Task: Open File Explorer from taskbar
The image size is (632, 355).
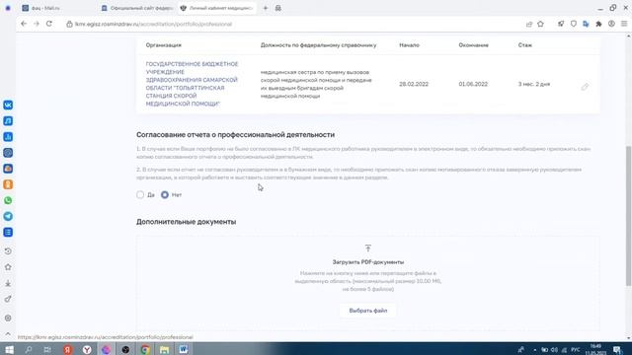Action: pyautogui.click(x=164, y=349)
